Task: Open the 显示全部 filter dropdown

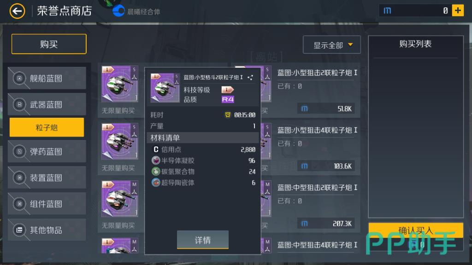Action: tap(332, 45)
